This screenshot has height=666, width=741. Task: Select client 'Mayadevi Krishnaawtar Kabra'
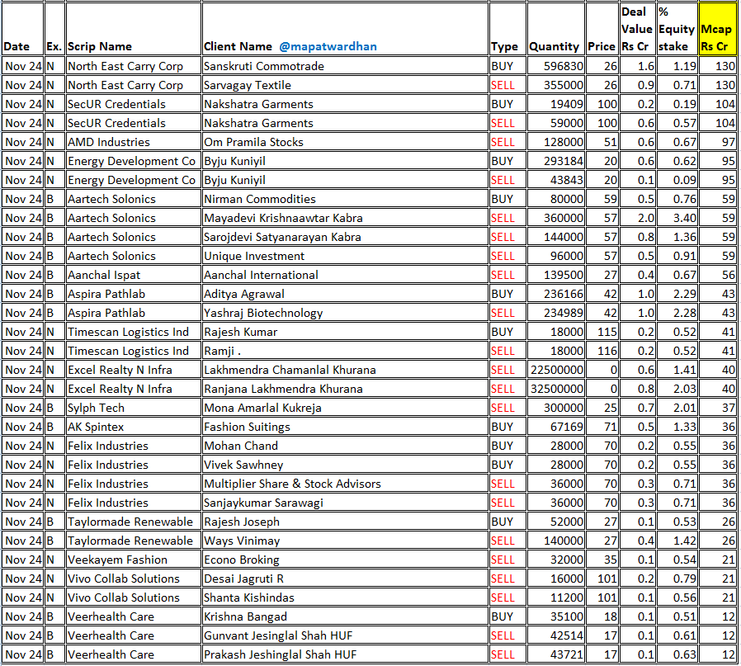coord(345,218)
